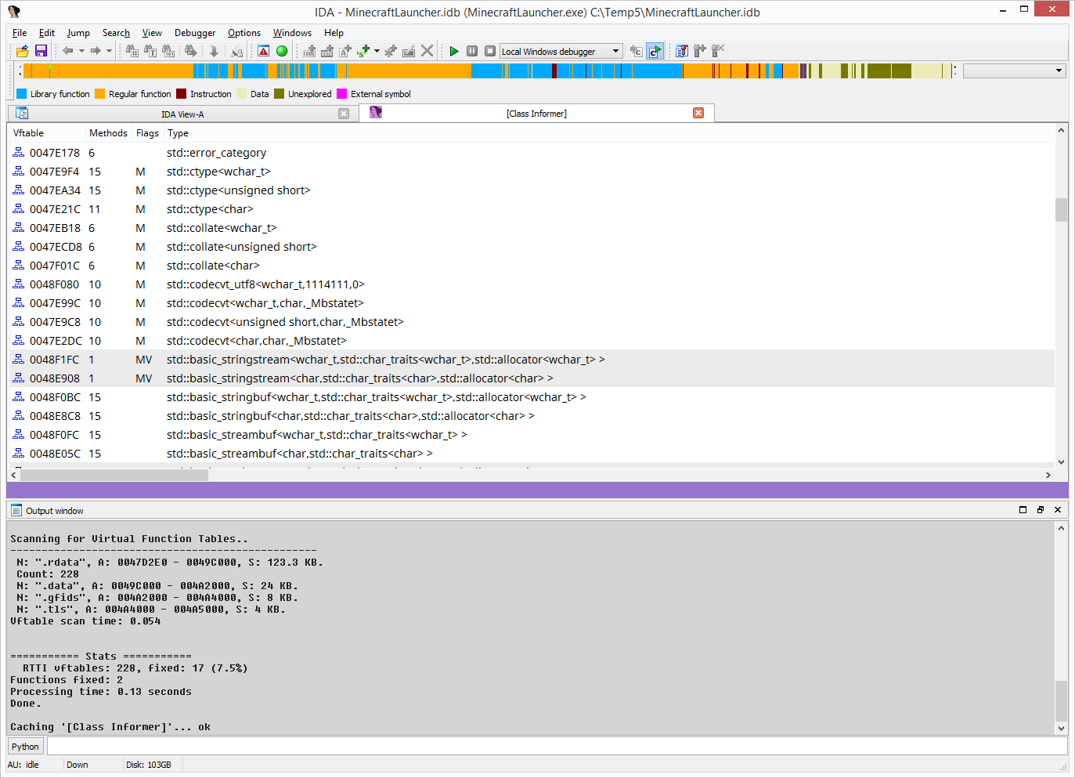Click the gray breakpoint-delete X icon

coord(718,51)
